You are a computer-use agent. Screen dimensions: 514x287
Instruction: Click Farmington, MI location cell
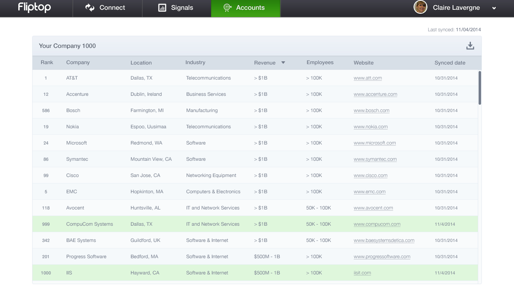point(147,110)
